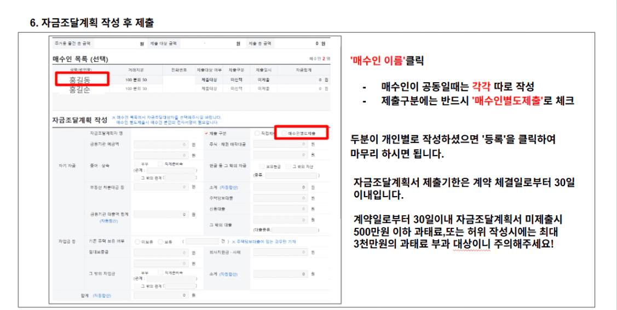The width and height of the screenshot is (617, 310).
Task: Select 보유 for 기존 주택 보유 여부
Action: [x=160, y=241]
